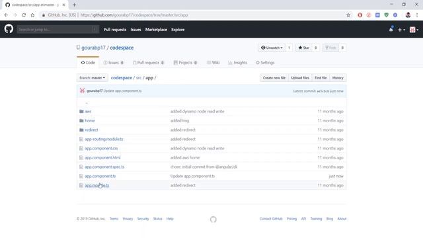Open the Terms footer link
The width and height of the screenshot is (423, 238).
click(114, 219)
